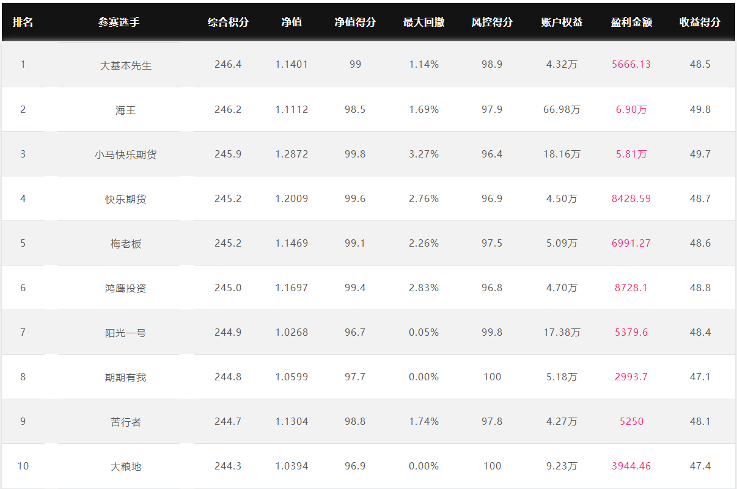Click the 净值 column header

point(291,22)
